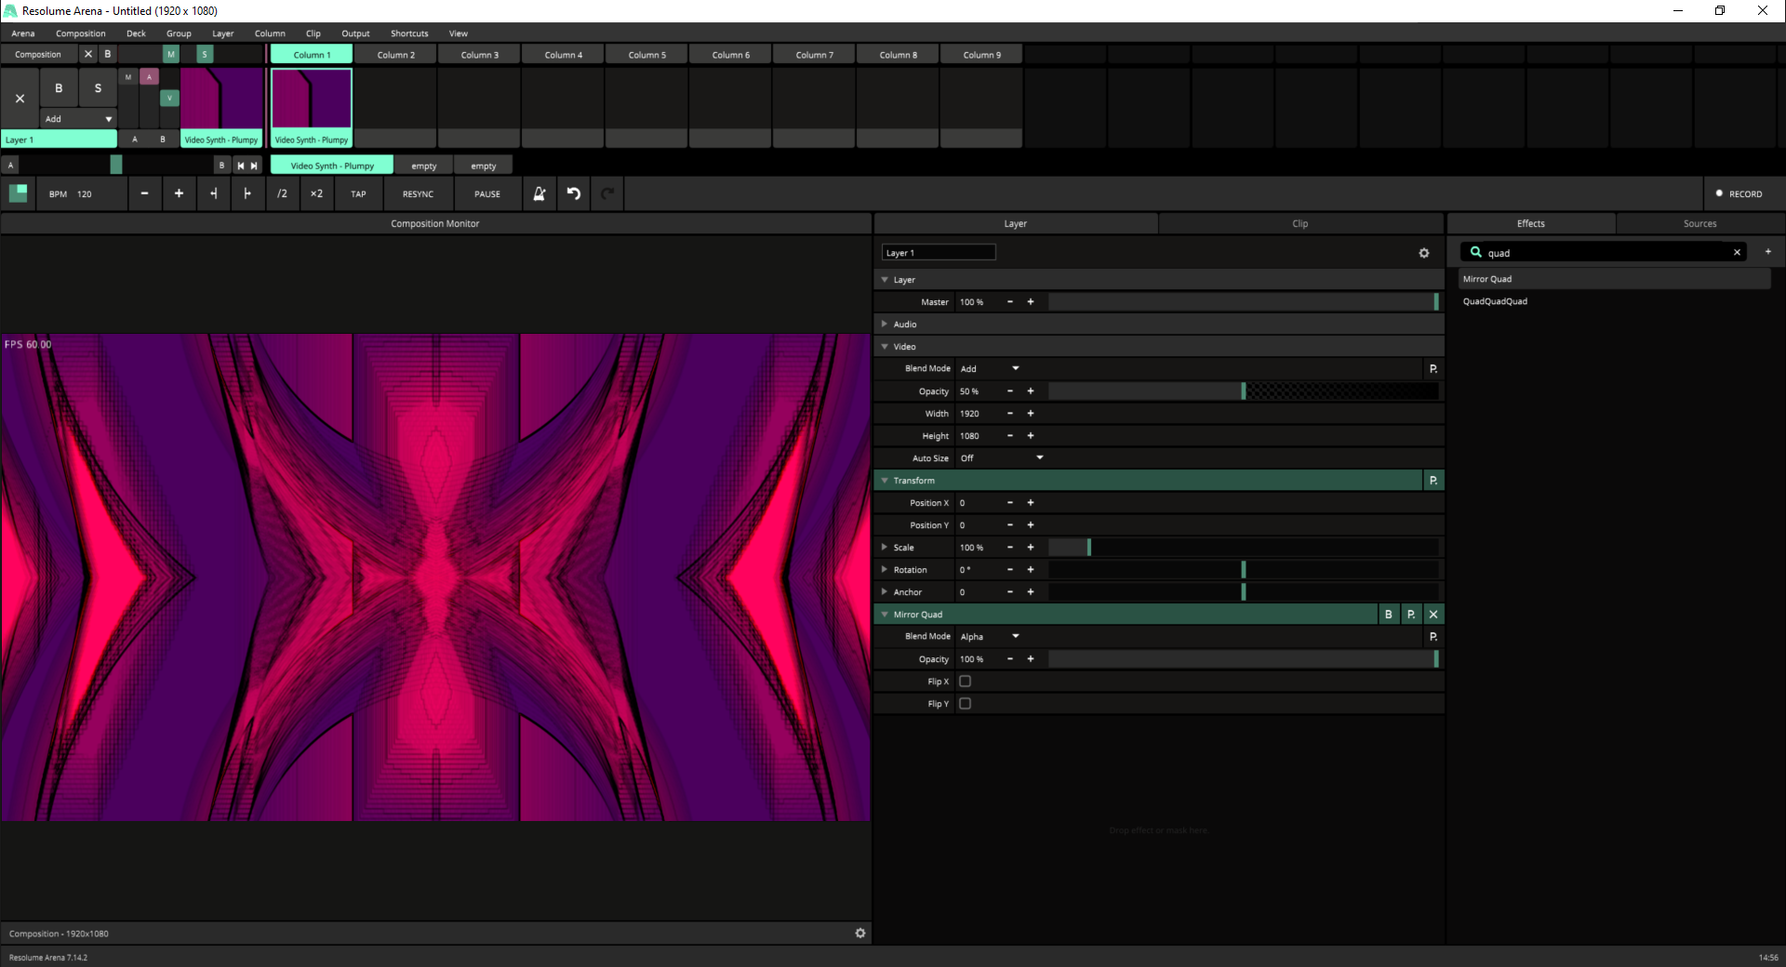Enable the Flip Y checkbox
The image size is (1786, 967).
(x=965, y=704)
